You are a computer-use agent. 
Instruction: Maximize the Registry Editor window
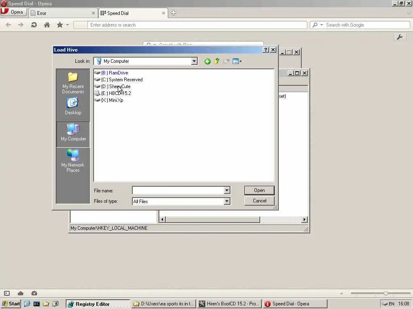[297, 73]
